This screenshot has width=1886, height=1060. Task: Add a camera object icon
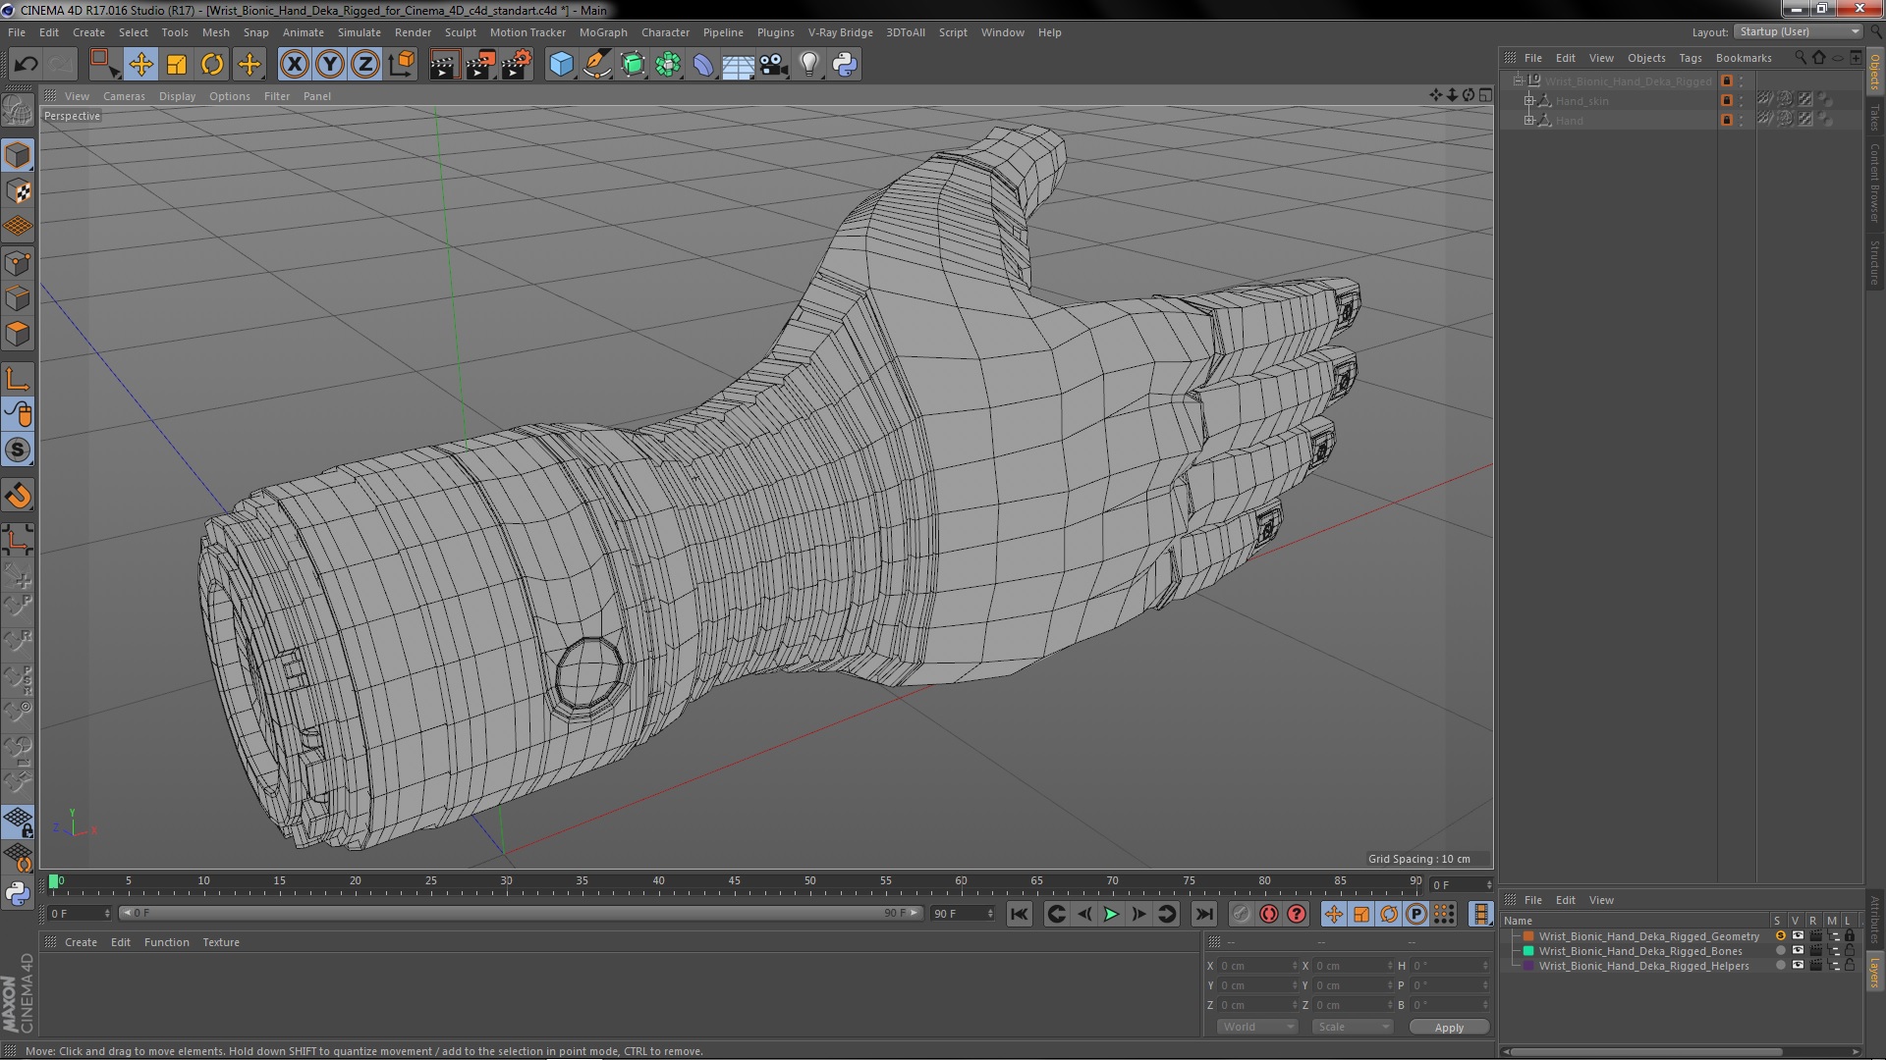(x=774, y=65)
